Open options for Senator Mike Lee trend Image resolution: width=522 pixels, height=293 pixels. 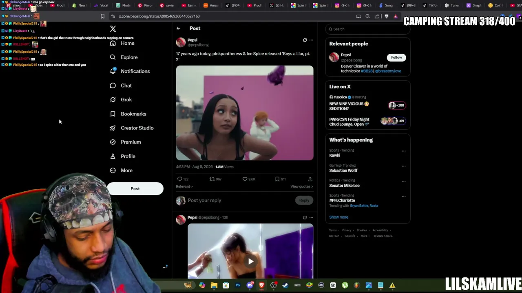404,181
